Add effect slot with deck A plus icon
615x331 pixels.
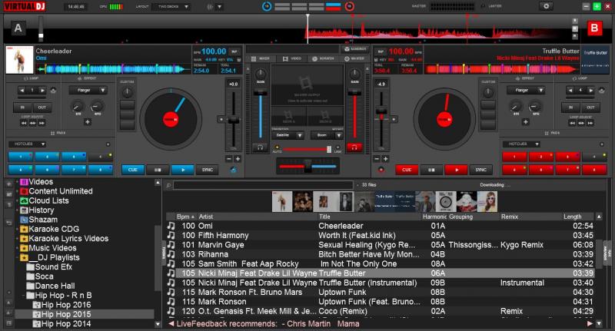click(88, 122)
